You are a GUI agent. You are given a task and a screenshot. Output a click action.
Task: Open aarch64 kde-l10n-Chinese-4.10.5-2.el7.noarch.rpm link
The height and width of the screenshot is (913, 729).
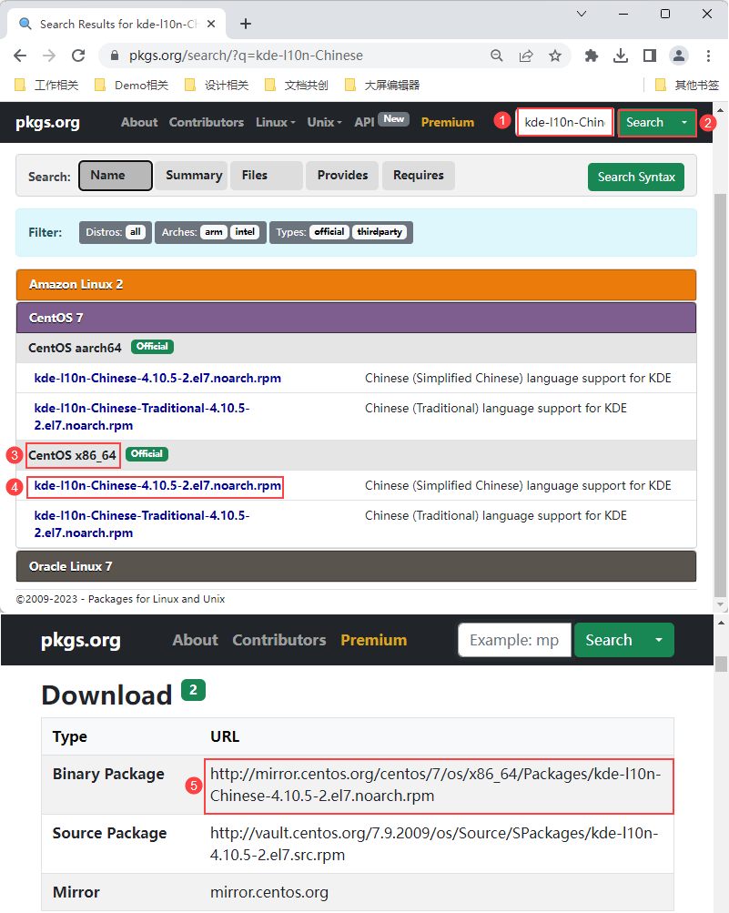pyautogui.click(x=157, y=378)
